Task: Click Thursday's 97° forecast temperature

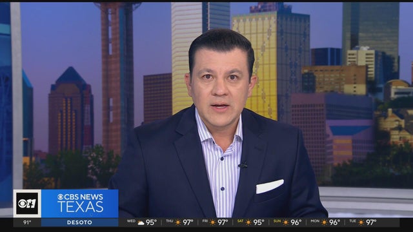Action: (x=188, y=222)
